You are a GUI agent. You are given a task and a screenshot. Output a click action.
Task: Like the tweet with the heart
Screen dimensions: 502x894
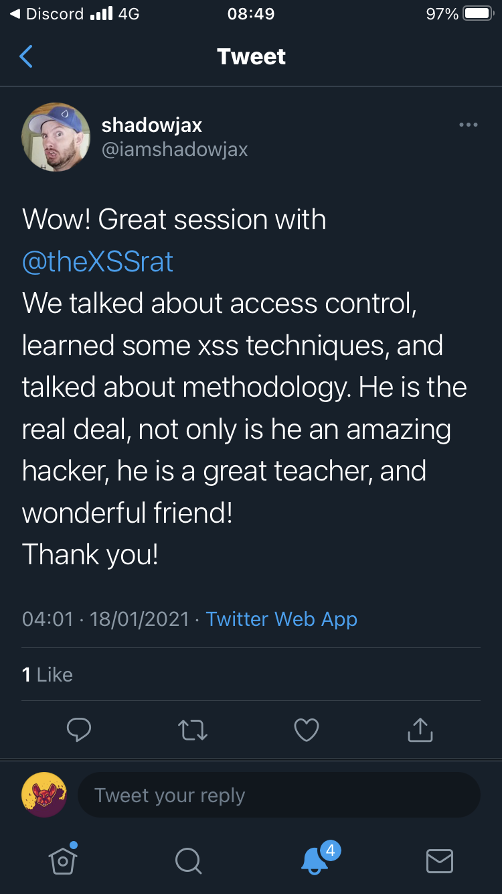click(x=307, y=730)
